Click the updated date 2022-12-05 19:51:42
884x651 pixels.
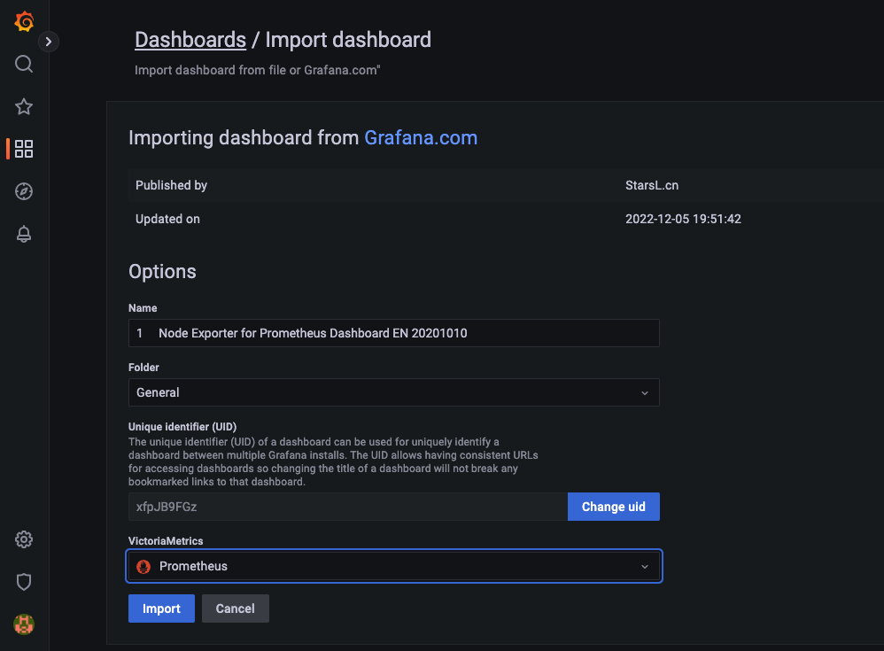(683, 220)
